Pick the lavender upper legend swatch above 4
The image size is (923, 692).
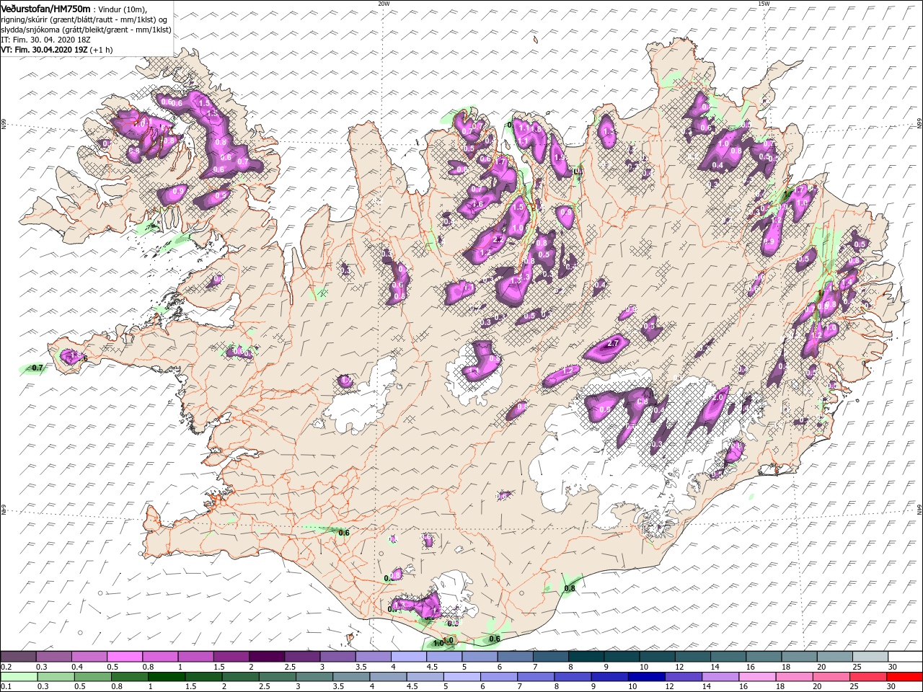(408, 657)
